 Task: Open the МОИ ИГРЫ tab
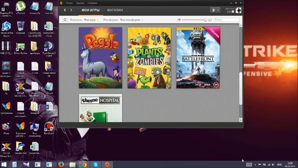pos(91,10)
